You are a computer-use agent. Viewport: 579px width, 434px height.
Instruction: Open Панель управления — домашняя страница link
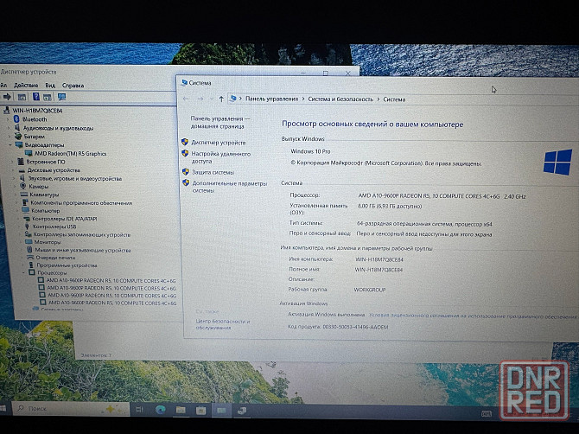[x=220, y=122]
